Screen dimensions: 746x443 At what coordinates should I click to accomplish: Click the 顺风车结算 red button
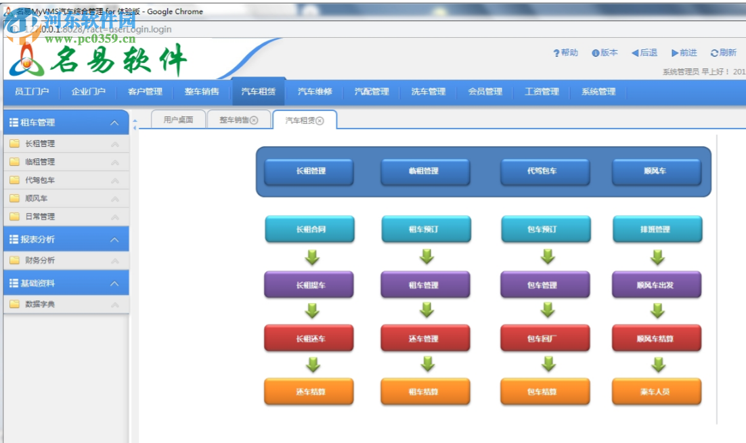tap(656, 338)
